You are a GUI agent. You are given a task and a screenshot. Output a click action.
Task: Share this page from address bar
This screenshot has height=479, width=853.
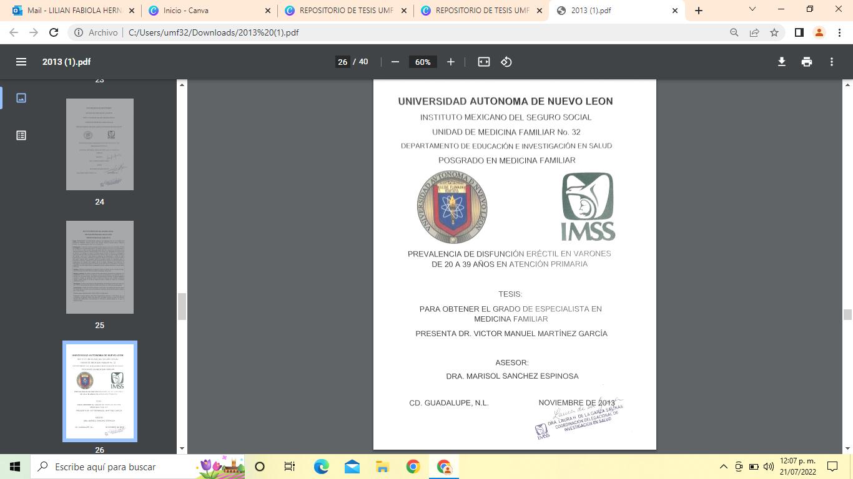(x=754, y=32)
